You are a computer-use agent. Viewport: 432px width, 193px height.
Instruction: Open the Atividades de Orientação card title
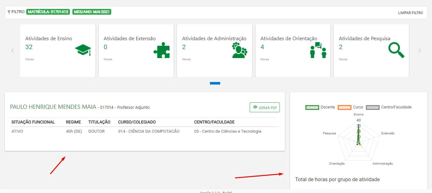pyautogui.click(x=289, y=39)
